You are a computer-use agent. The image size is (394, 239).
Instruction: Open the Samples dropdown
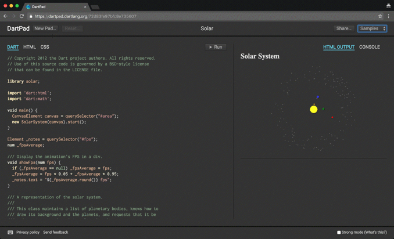372,28
